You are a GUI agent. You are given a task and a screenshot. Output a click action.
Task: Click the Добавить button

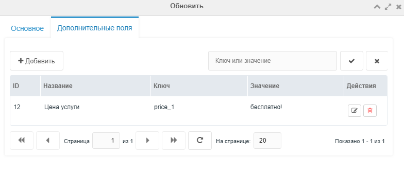[x=37, y=61]
